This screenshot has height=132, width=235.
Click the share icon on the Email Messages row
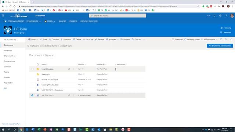[69, 69]
